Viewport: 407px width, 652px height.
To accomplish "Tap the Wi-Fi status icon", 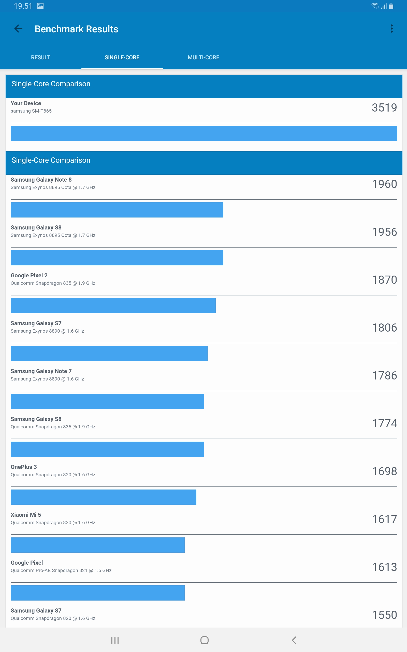I will pyautogui.click(x=375, y=6).
